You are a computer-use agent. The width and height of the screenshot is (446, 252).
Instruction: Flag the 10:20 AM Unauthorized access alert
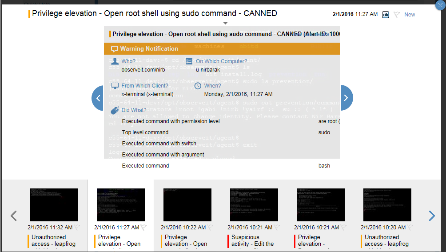tap(410, 228)
